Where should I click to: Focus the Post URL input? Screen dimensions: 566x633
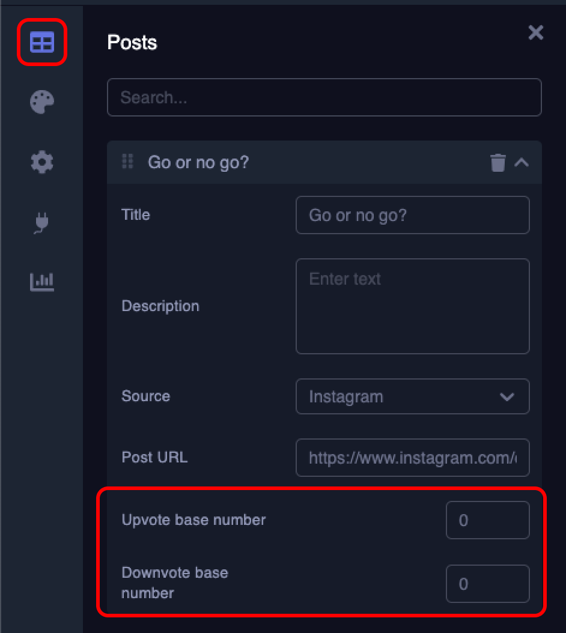(412, 458)
